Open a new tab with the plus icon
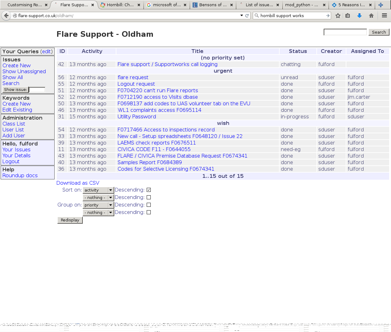391x332 pixels. point(381,5)
